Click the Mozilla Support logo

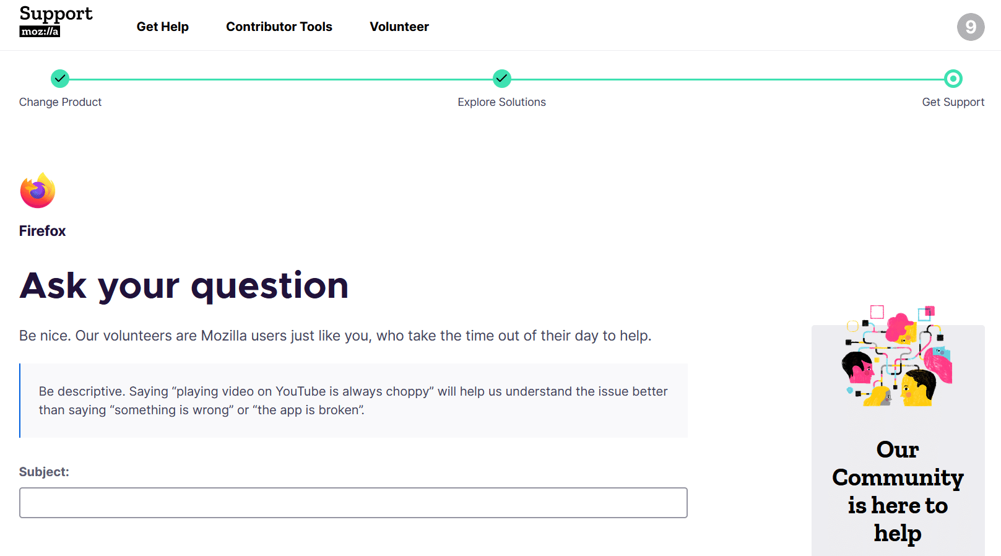(56, 22)
